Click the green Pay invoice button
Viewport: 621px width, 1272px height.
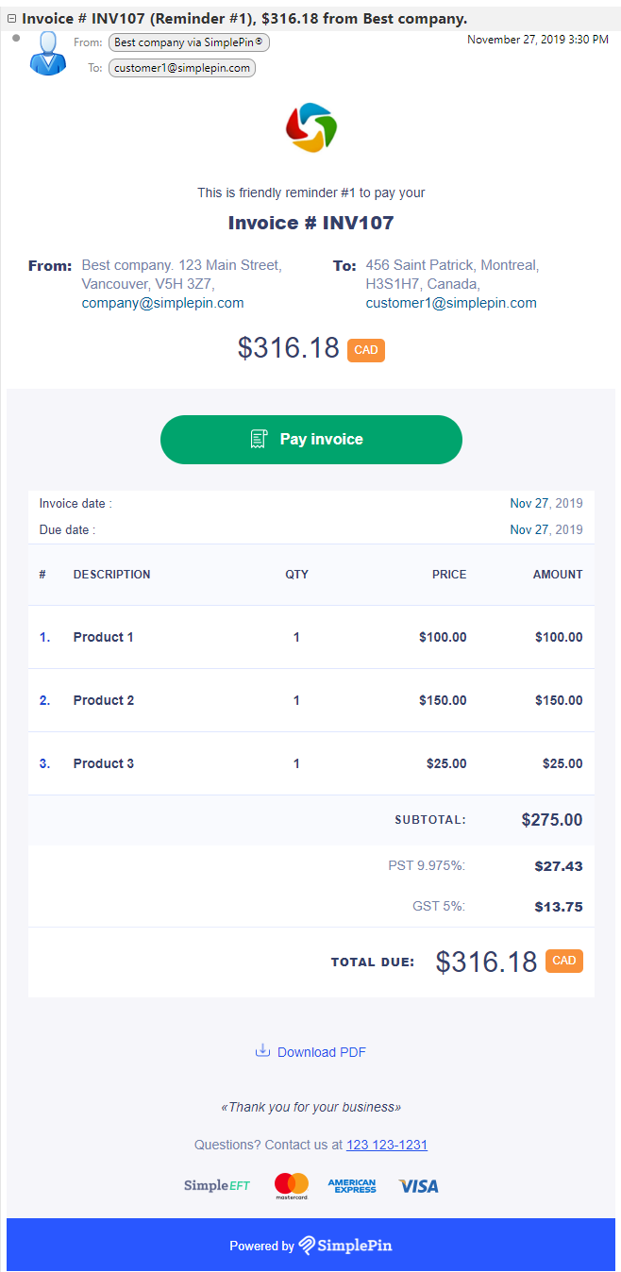311,440
